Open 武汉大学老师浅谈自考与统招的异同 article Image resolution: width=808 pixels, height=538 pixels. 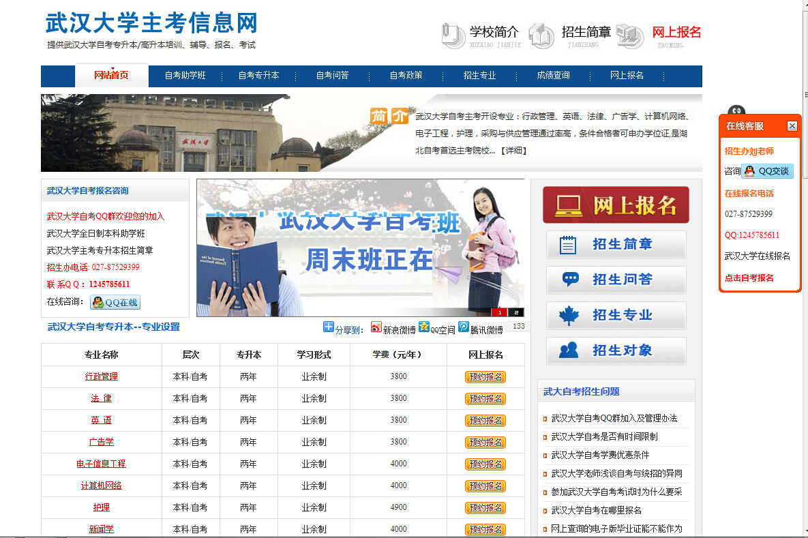tap(617, 474)
